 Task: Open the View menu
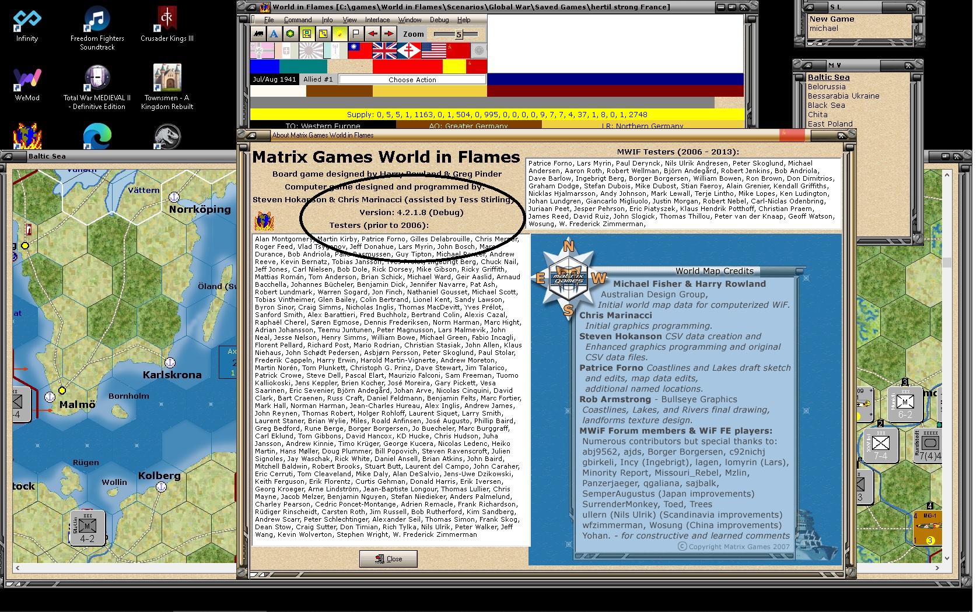pyautogui.click(x=349, y=20)
